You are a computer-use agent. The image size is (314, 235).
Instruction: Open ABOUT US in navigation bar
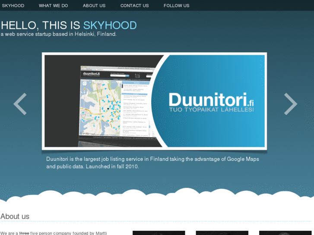[94, 6]
